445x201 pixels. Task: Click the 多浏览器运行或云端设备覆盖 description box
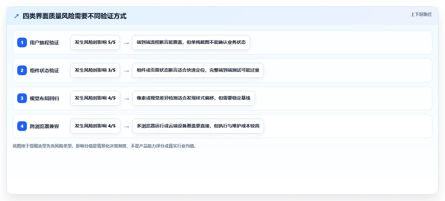(198, 126)
